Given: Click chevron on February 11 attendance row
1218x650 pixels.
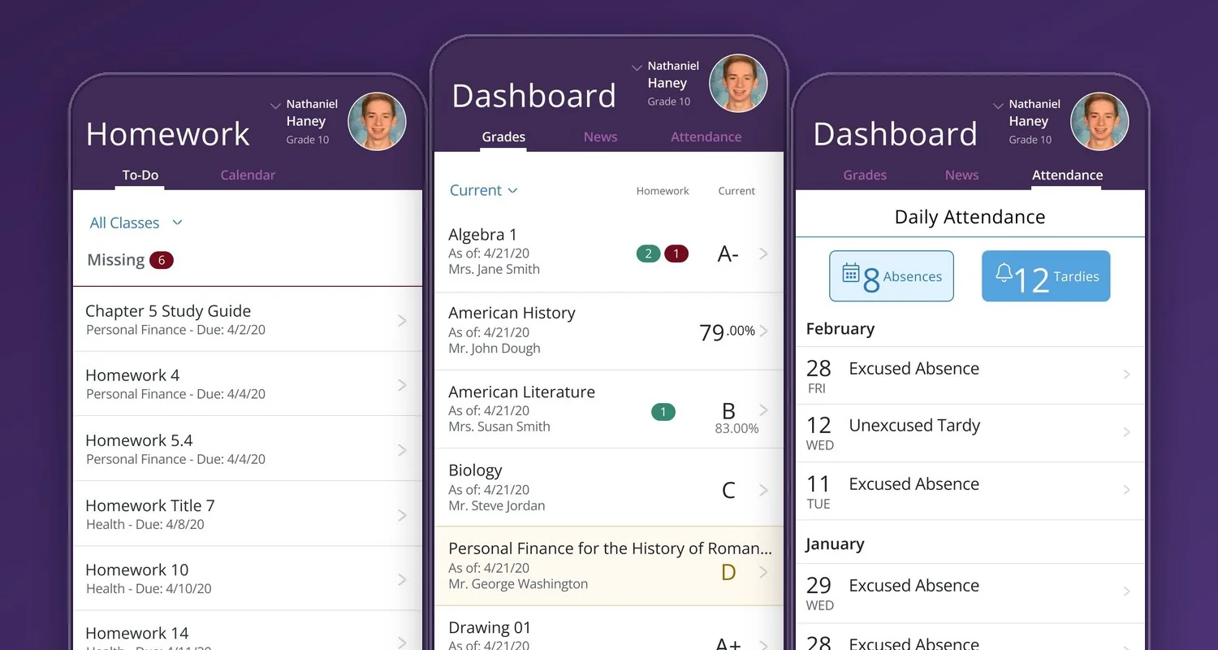Looking at the screenshot, I should (x=1127, y=490).
